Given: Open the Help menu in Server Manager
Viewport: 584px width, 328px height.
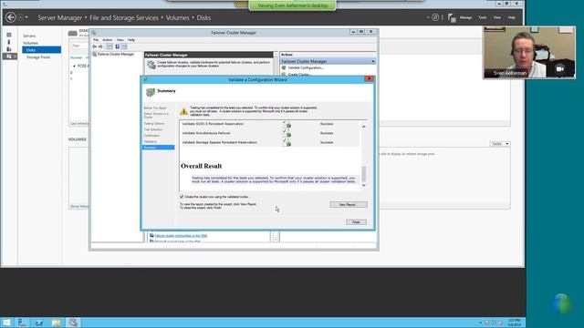Looking at the screenshot, I should pos(511,17).
